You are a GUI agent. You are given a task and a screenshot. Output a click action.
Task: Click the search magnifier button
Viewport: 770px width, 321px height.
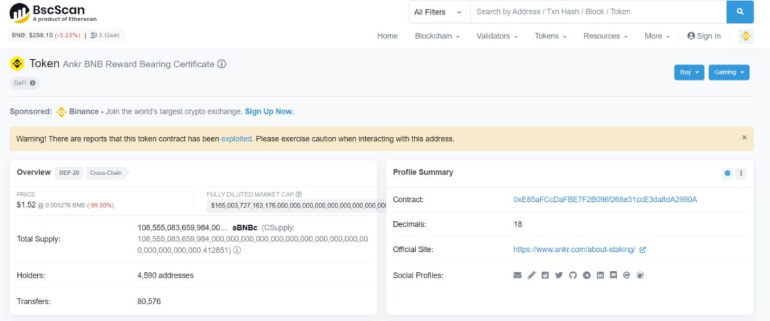[740, 12]
